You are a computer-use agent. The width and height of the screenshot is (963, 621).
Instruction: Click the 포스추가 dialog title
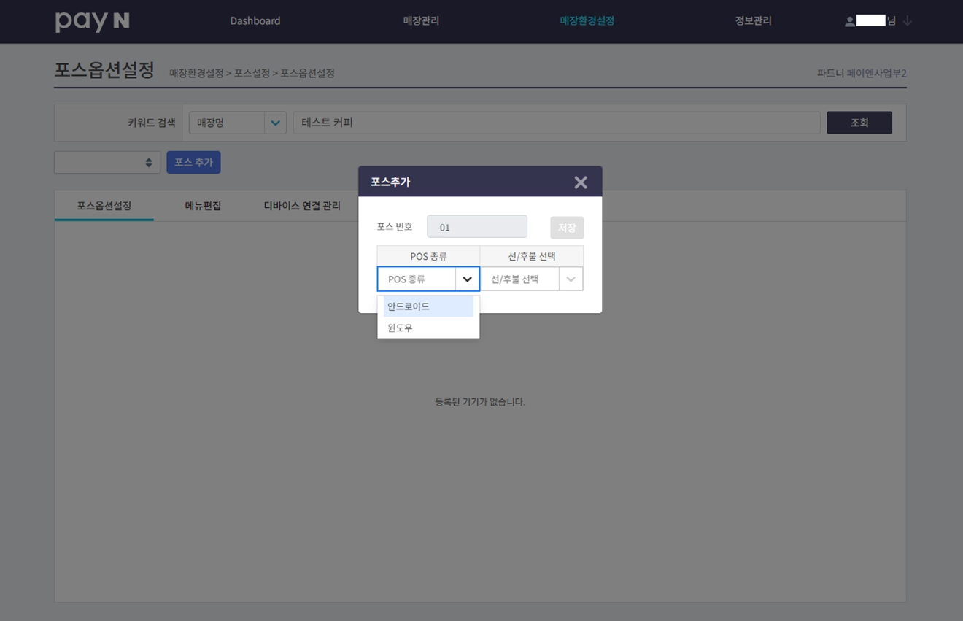coord(390,182)
